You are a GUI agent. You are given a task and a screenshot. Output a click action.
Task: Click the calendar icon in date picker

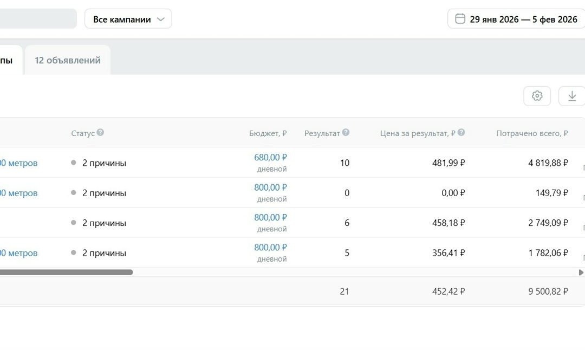460,19
